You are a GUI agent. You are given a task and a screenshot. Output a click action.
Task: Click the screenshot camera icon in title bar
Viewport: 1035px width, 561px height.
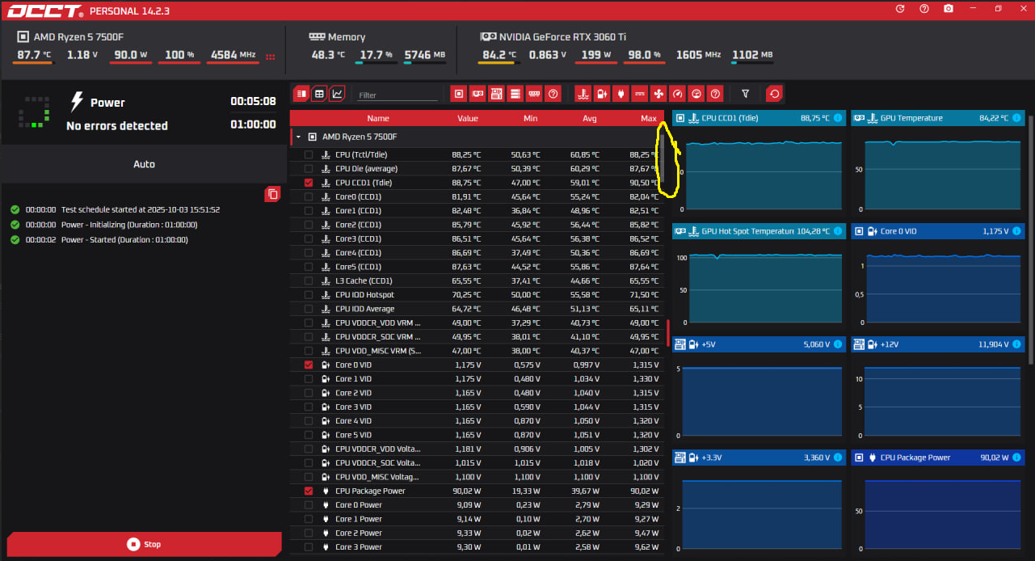[949, 9]
